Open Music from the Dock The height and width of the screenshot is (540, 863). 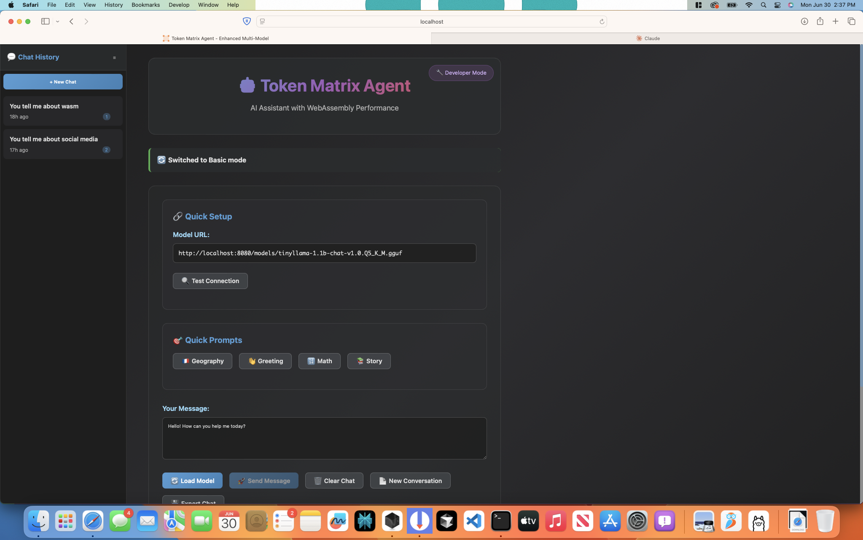(x=555, y=521)
